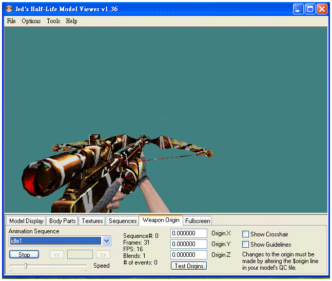Click the Test Origins button
The height and width of the screenshot is (281, 332).
(188, 266)
